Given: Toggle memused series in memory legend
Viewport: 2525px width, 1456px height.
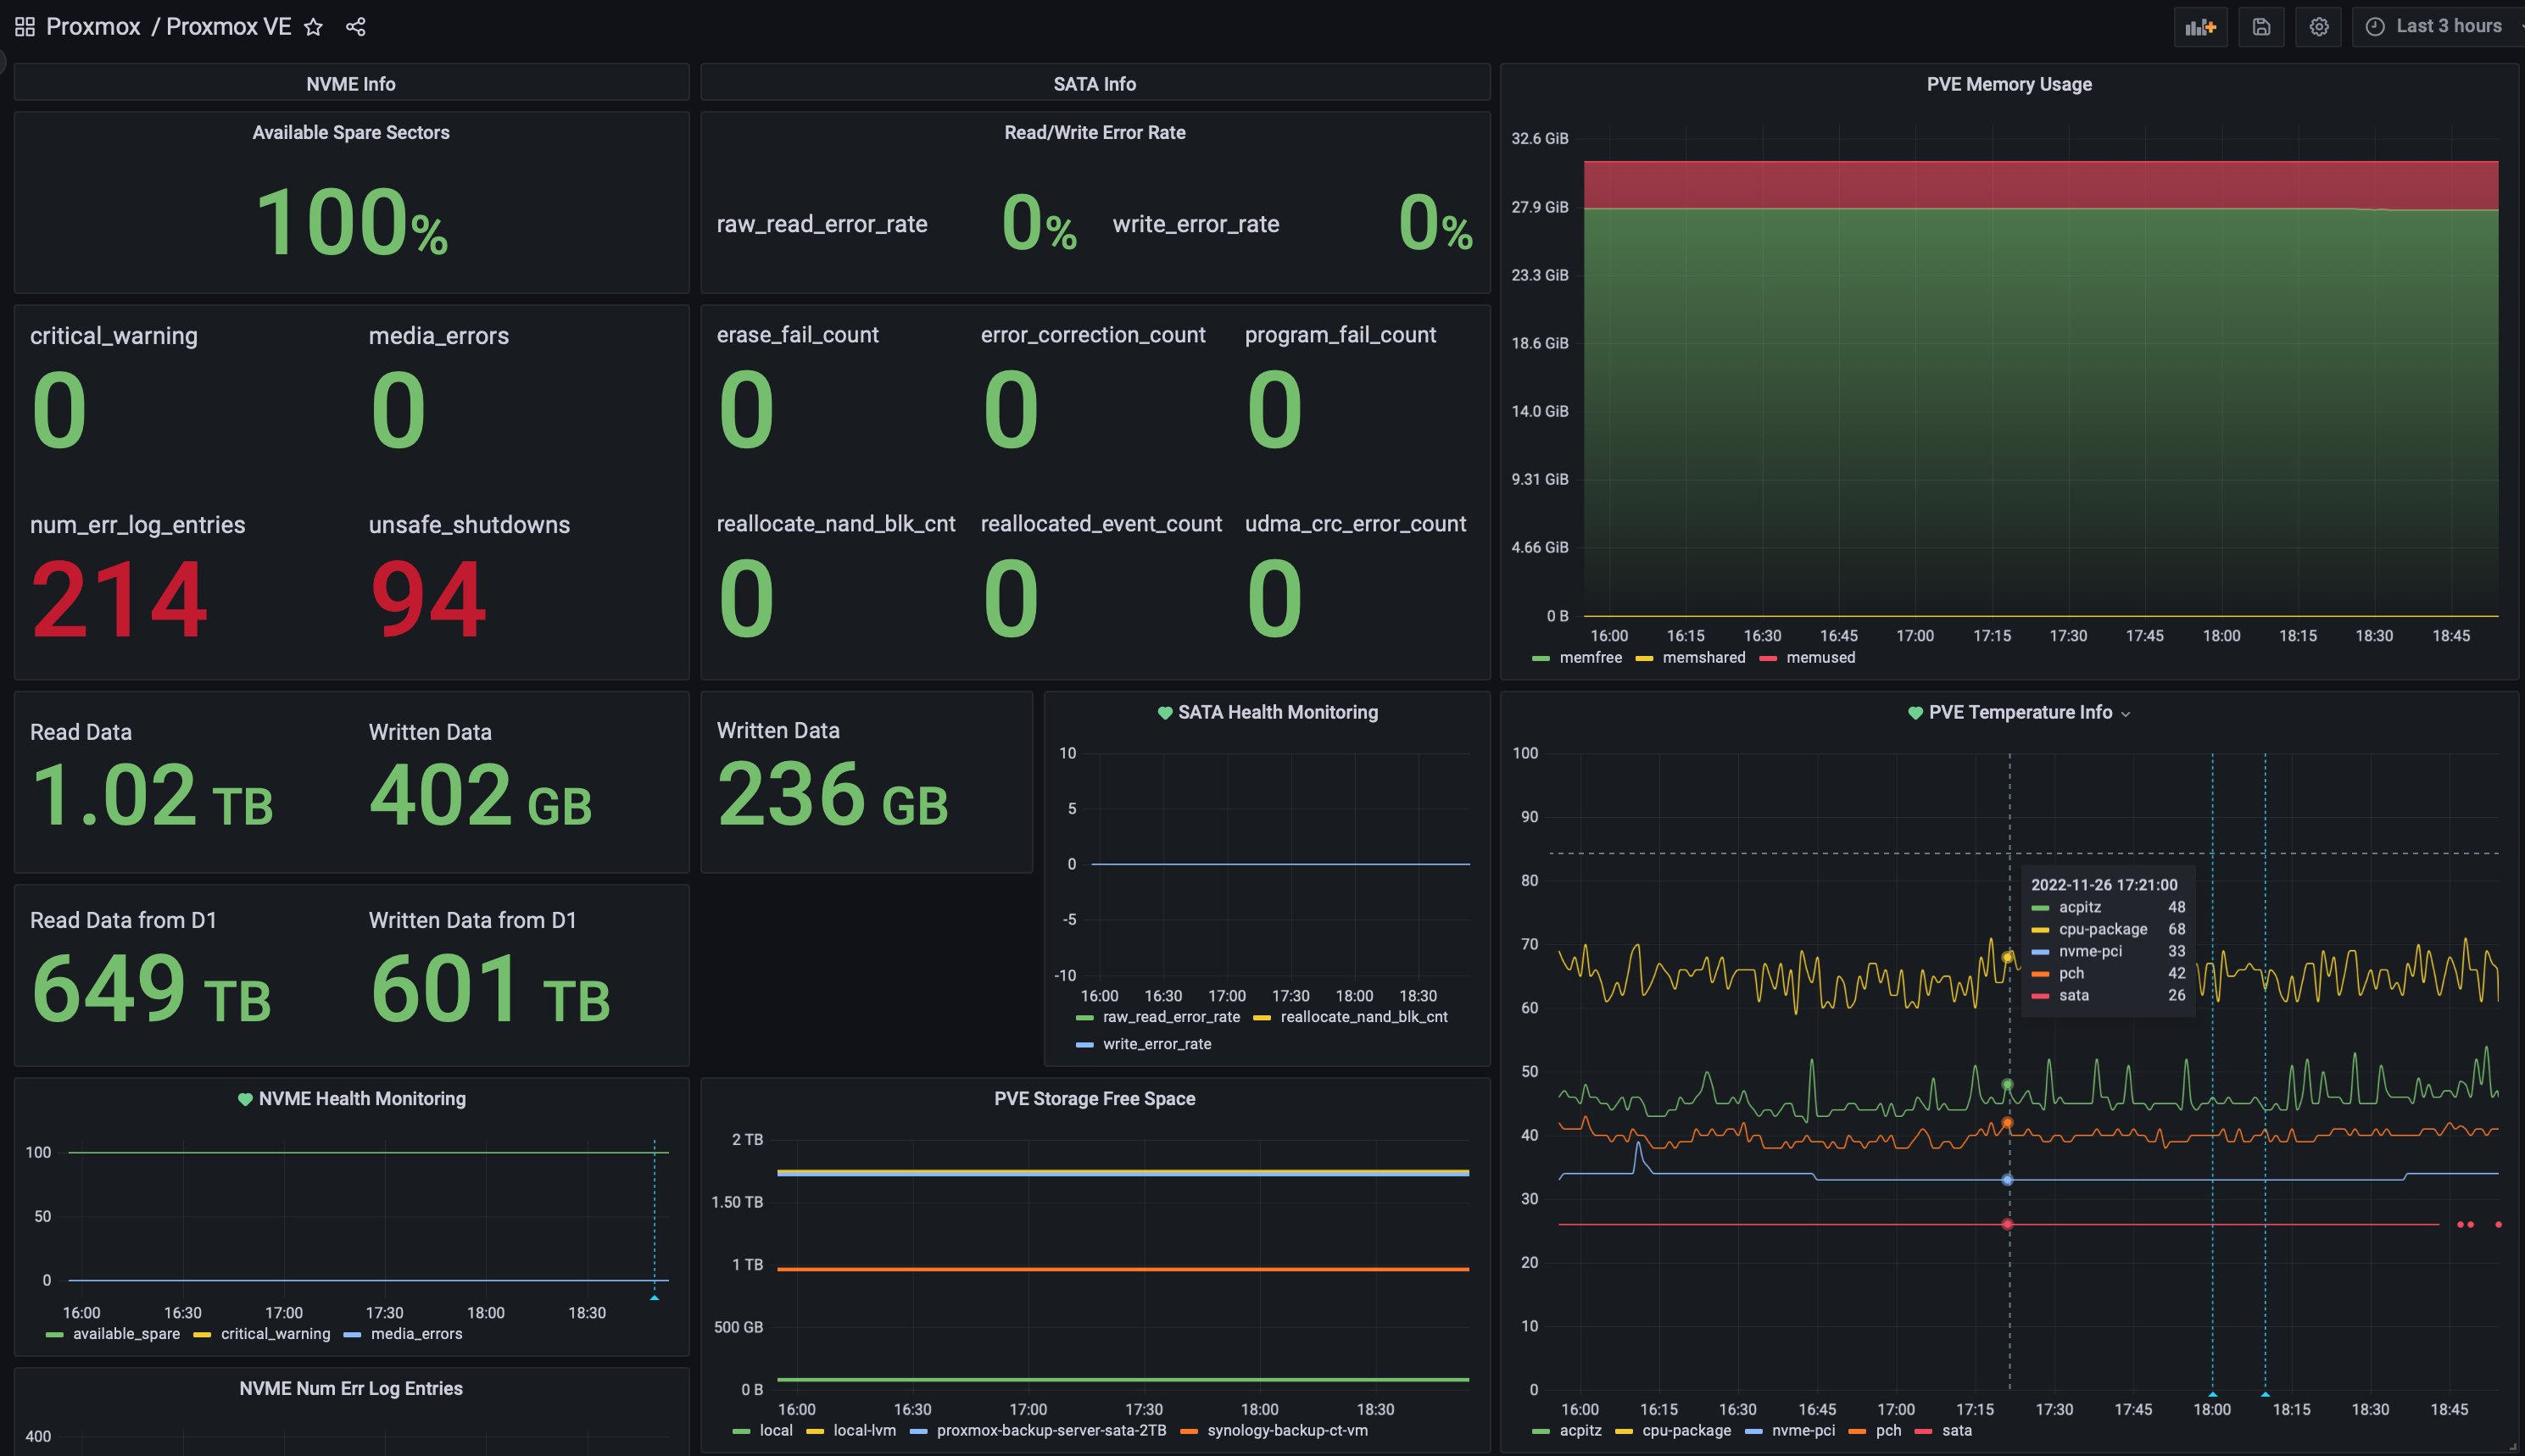Looking at the screenshot, I should [1820, 658].
